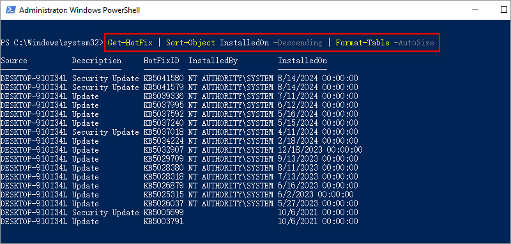Screen dimensions: 511x244
Task: Click hotfix ID KB5041579
Action: (x=164, y=88)
